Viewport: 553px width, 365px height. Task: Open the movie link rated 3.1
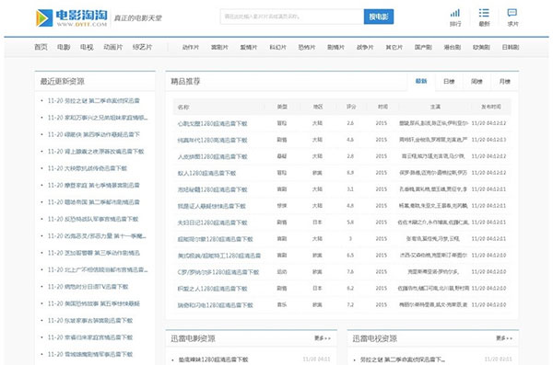212,189
